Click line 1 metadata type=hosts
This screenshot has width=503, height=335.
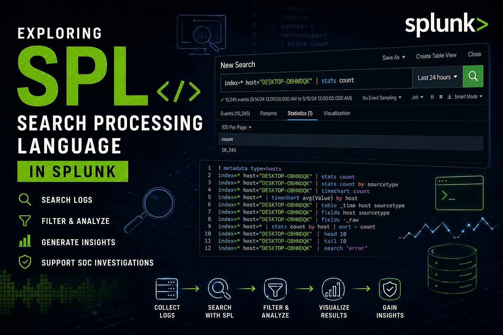tap(249, 168)
